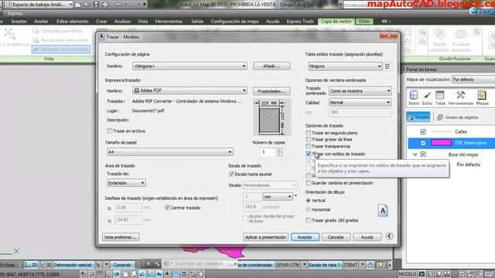
Task: Click the save icon in quick access toolbar
Action: (96, 5)
